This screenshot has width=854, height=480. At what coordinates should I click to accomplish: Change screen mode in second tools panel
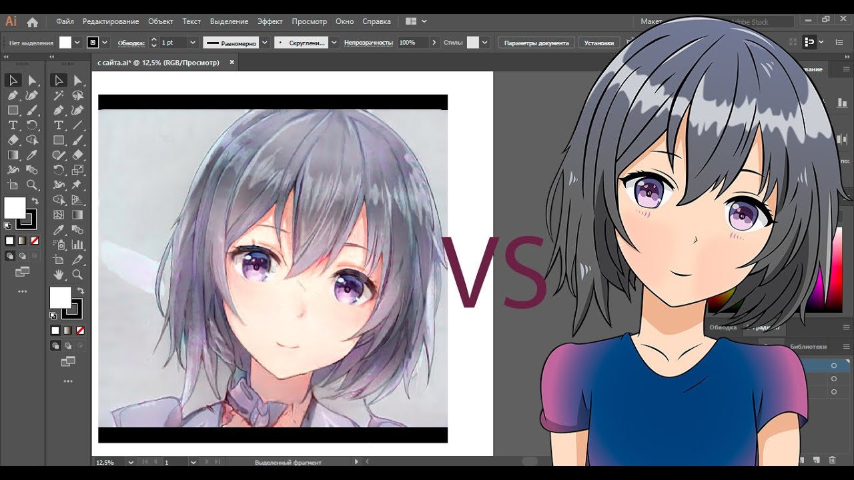coord(68,361)
